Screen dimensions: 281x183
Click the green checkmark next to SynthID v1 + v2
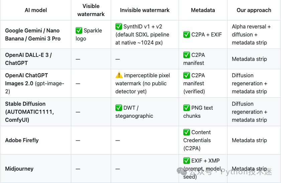click(x=119, y=26)
